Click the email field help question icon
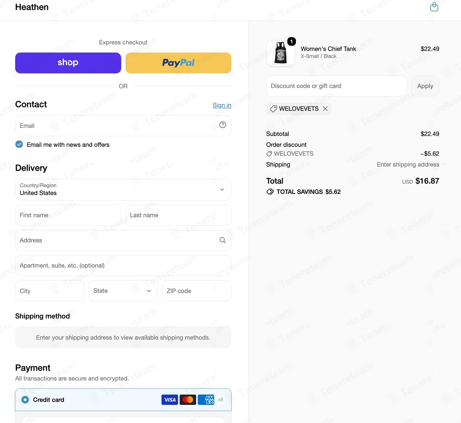 (x=223, y=125)
